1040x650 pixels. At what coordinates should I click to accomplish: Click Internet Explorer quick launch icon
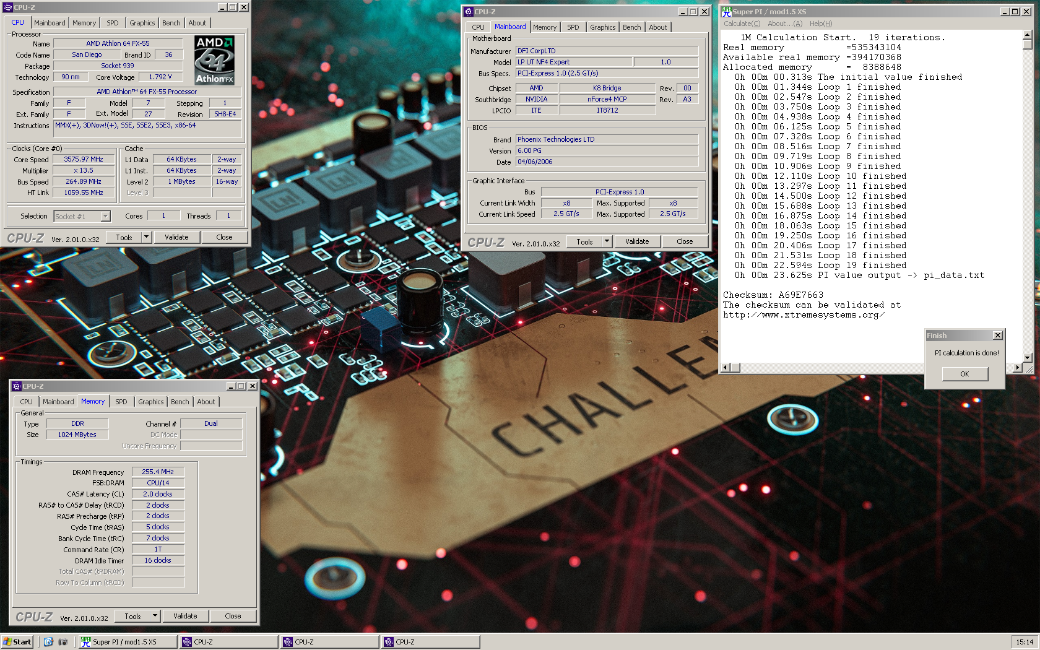[x=48, y=642]
